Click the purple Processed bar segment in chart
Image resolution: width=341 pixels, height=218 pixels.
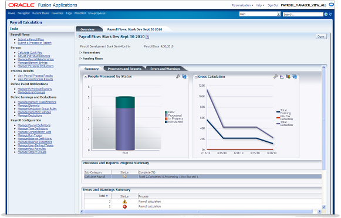pos(125,129)
